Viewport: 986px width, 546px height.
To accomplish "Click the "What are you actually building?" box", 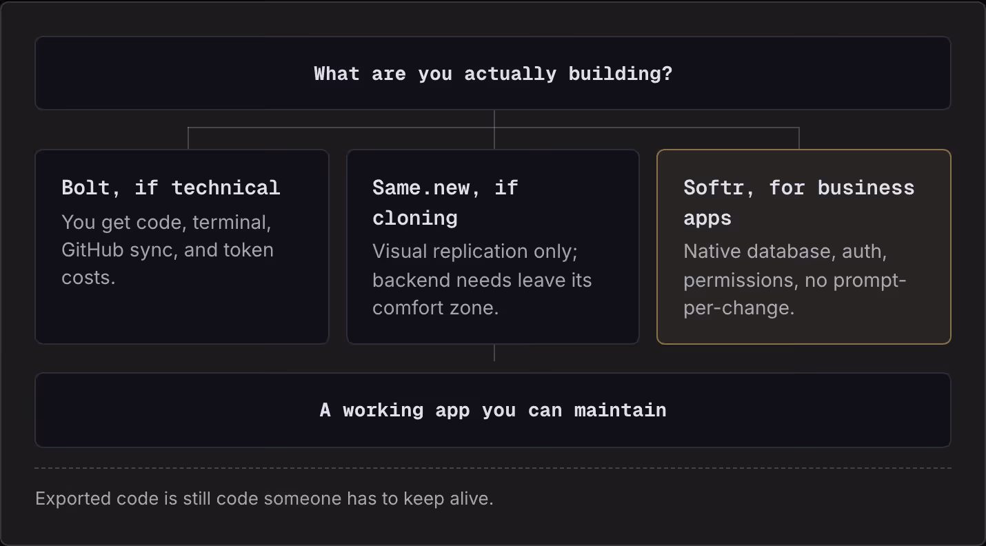I will tap(493, 73).
